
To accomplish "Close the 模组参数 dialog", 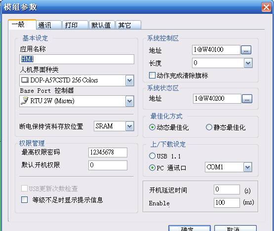I will click(266, 7).
